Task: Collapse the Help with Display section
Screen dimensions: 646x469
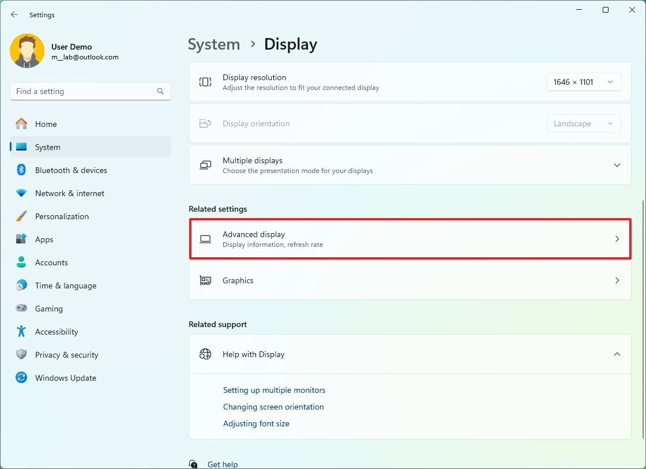Action: [617, 354]
